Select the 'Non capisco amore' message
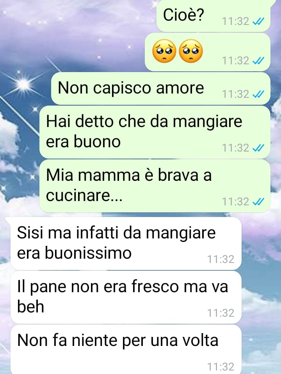 click(x=161, y=88)
